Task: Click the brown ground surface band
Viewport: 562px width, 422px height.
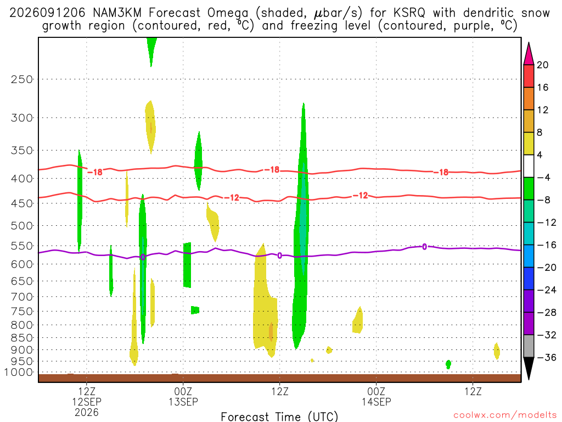Action: click(279, 378)
